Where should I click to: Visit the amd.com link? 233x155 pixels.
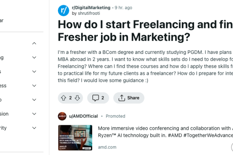[x=107, y=147]
